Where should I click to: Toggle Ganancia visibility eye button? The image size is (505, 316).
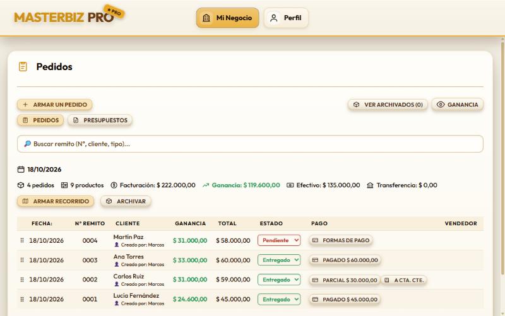(457, 105)
